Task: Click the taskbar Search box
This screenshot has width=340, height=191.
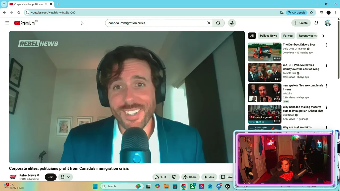Action: [x=122, y=186]
